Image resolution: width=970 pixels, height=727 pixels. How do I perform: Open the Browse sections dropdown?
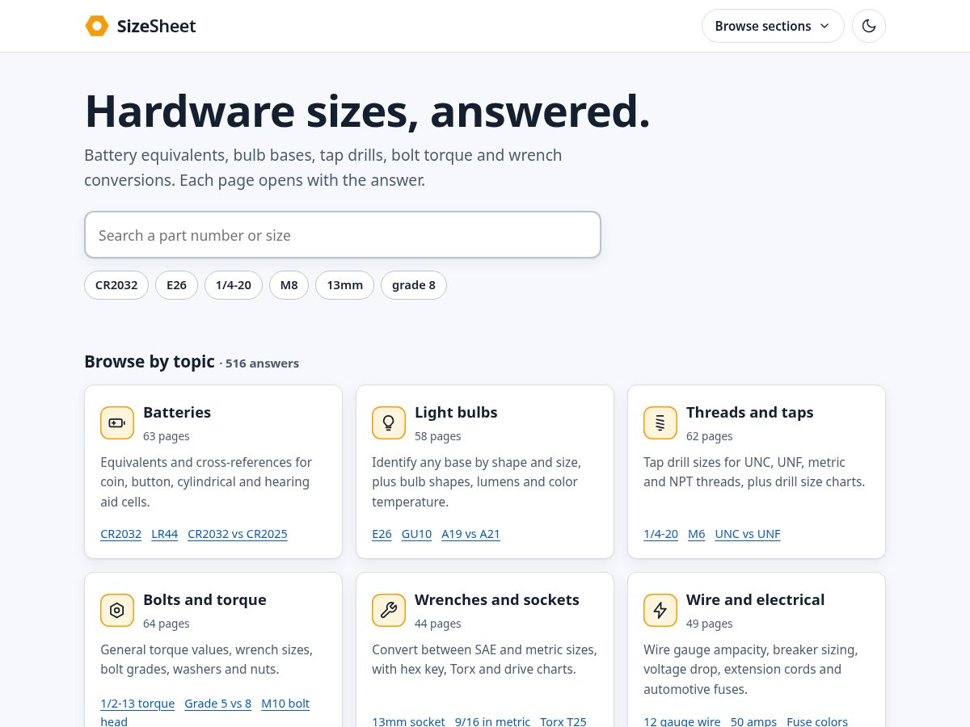pyautogui.click(x=773, y=26)
